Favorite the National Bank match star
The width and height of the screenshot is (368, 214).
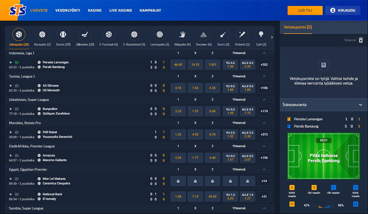(x=11, y=194)
